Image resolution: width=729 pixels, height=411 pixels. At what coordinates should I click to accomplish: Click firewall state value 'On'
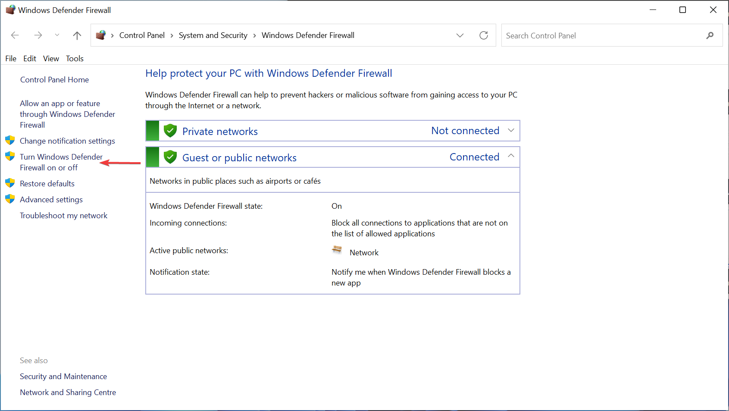337,206
